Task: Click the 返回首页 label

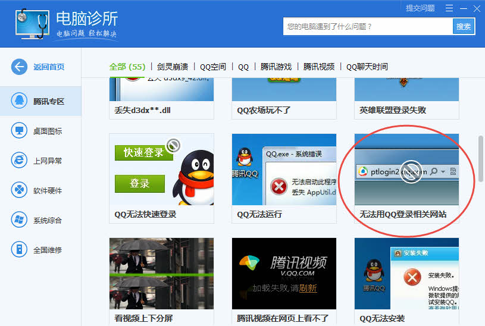Action: [x=49, y=67]
